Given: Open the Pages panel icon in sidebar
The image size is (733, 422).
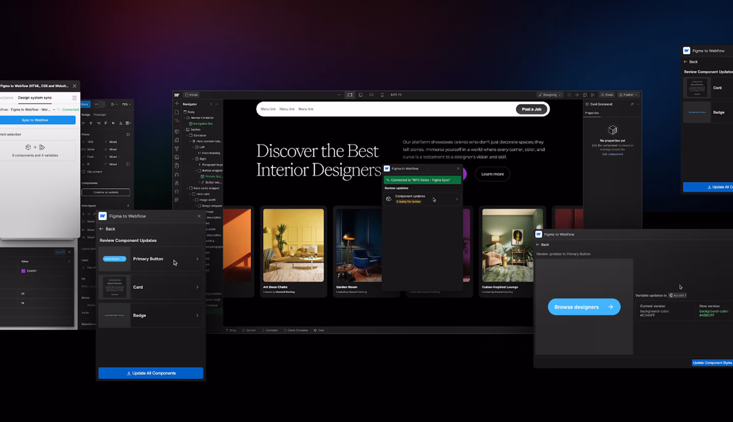Looking at the screenshot, I should click(x=177, y=112).
